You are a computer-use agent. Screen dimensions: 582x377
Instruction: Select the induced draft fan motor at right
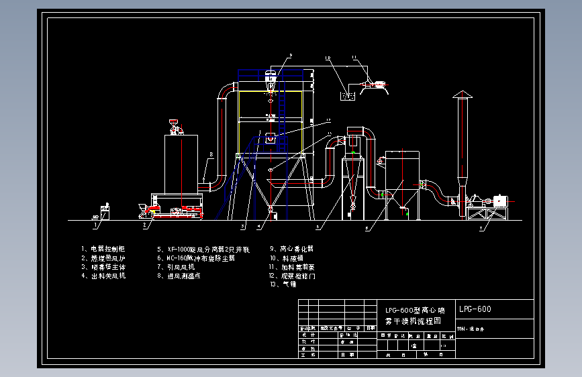[x=500, y=201]
